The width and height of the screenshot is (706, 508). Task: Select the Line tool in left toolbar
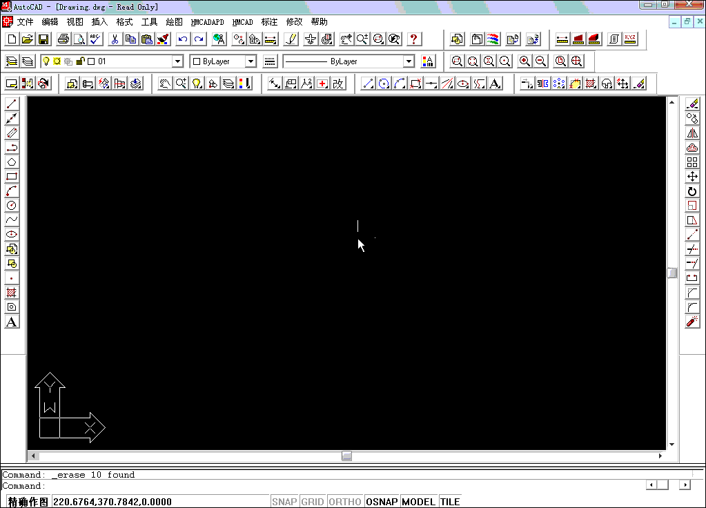pyautogui.click(x=12, y=104)
